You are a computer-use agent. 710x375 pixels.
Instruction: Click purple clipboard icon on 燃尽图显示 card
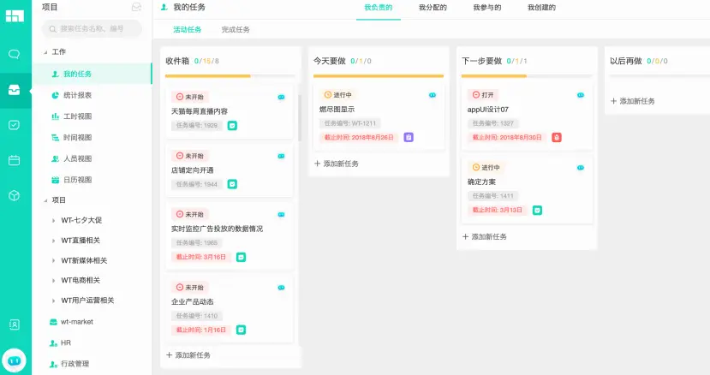[x=409, y=137]
